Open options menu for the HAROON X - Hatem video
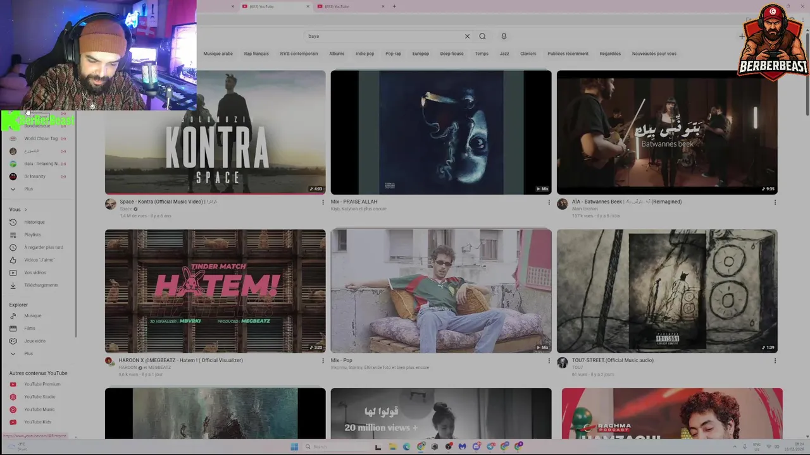The height and width of the screenshot is (455, 810). tap(323, 361)
